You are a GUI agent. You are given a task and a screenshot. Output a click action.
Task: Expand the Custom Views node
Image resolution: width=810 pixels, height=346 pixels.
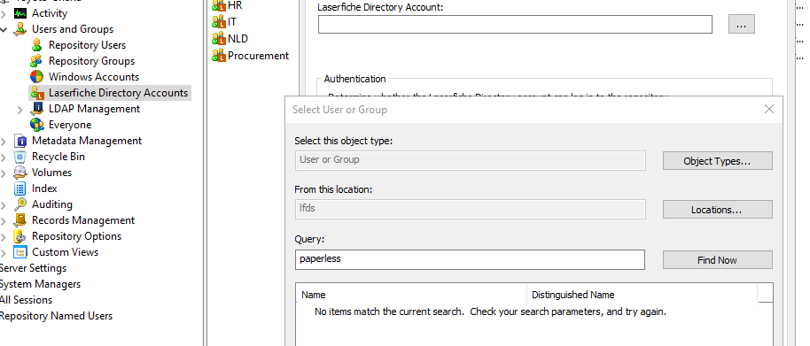4,253
